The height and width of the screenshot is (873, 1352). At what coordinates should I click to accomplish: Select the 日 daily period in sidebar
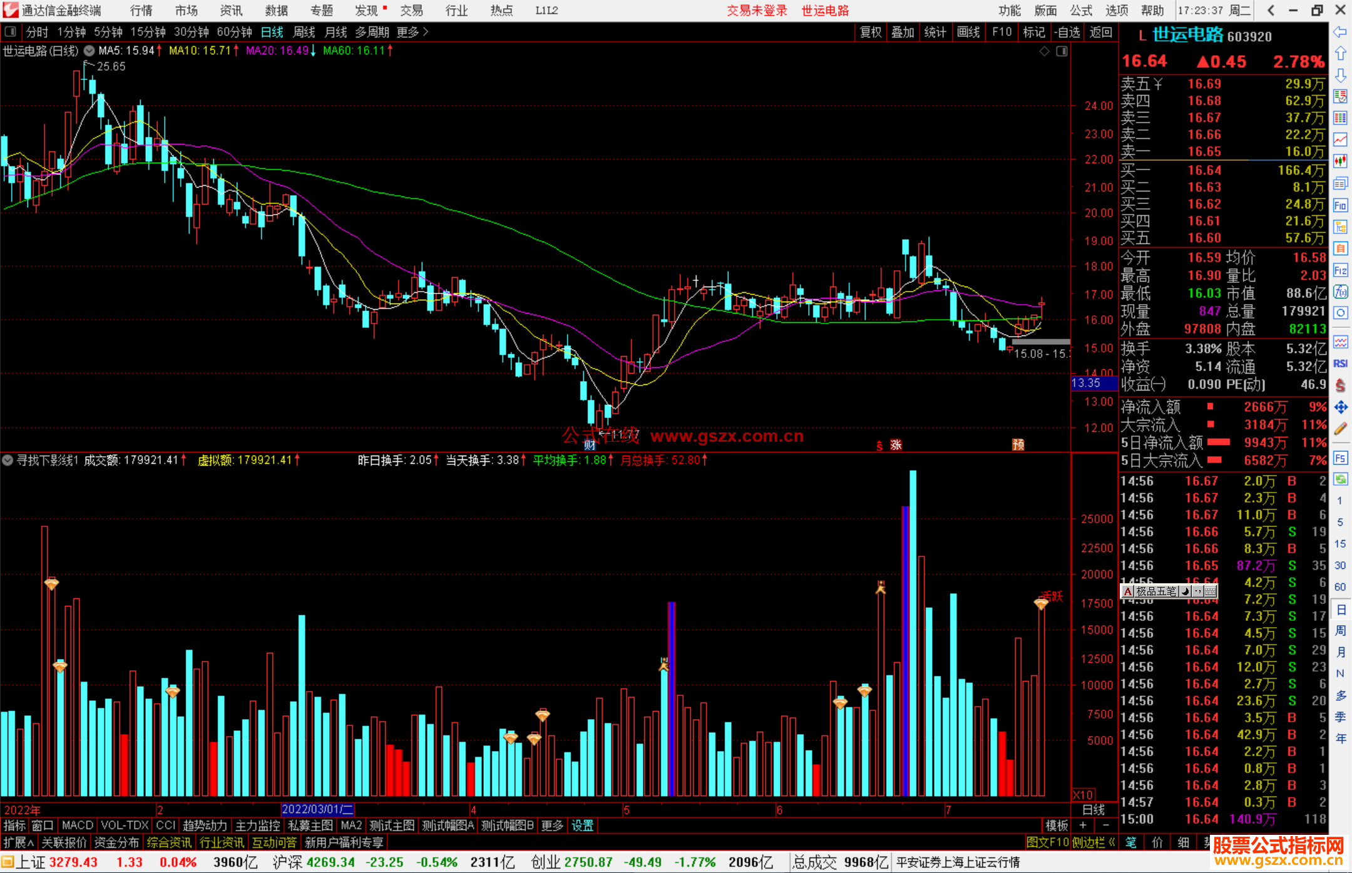coord(1340,610)
